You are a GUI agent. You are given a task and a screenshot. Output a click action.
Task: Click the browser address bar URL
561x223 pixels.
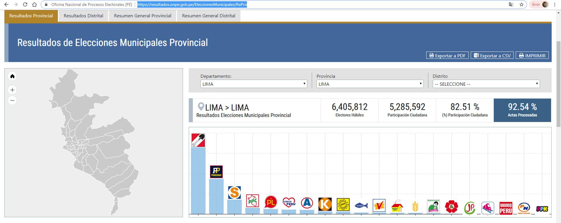tap(192, 4)
